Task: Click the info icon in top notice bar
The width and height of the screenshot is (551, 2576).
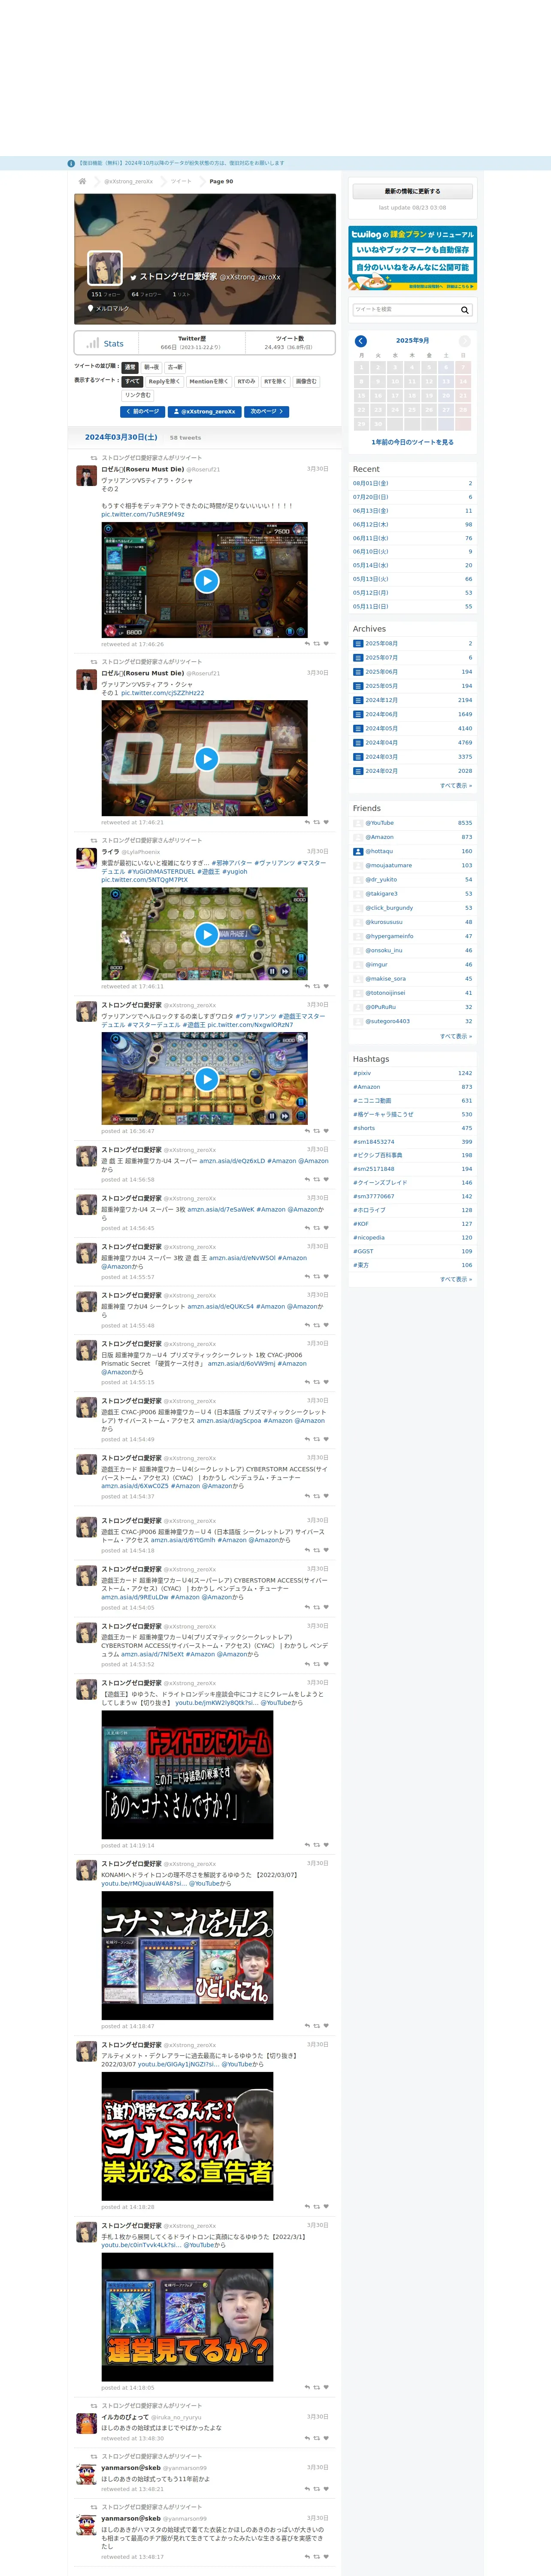Action: [x=71, y=163]
